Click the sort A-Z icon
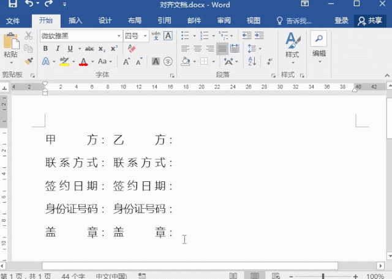 252,61
